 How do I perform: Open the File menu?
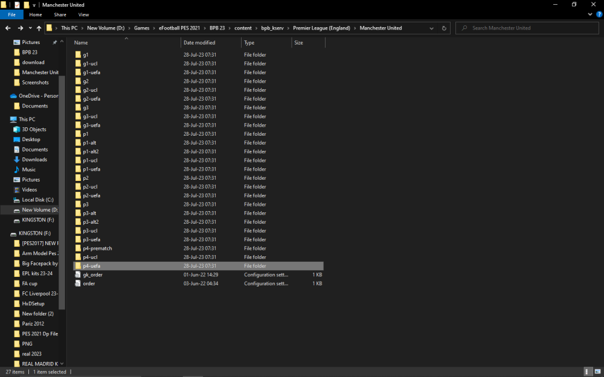click(11, 14)
